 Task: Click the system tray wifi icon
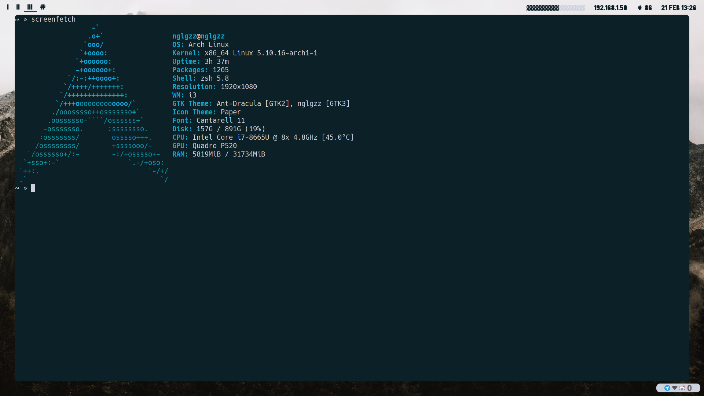[x=675, y=388]
